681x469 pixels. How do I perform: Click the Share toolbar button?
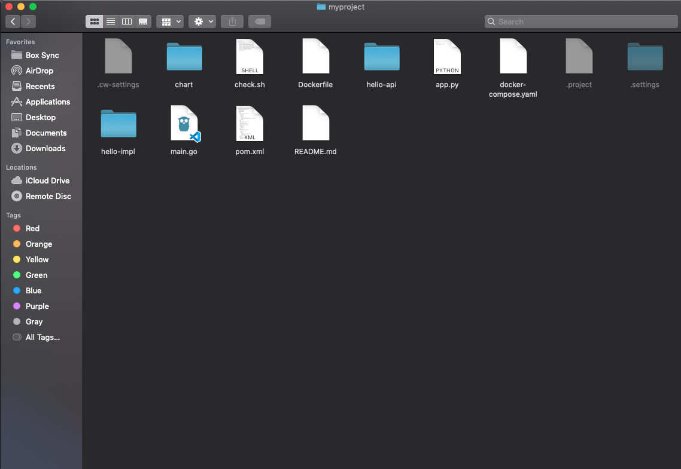[232, 21]
